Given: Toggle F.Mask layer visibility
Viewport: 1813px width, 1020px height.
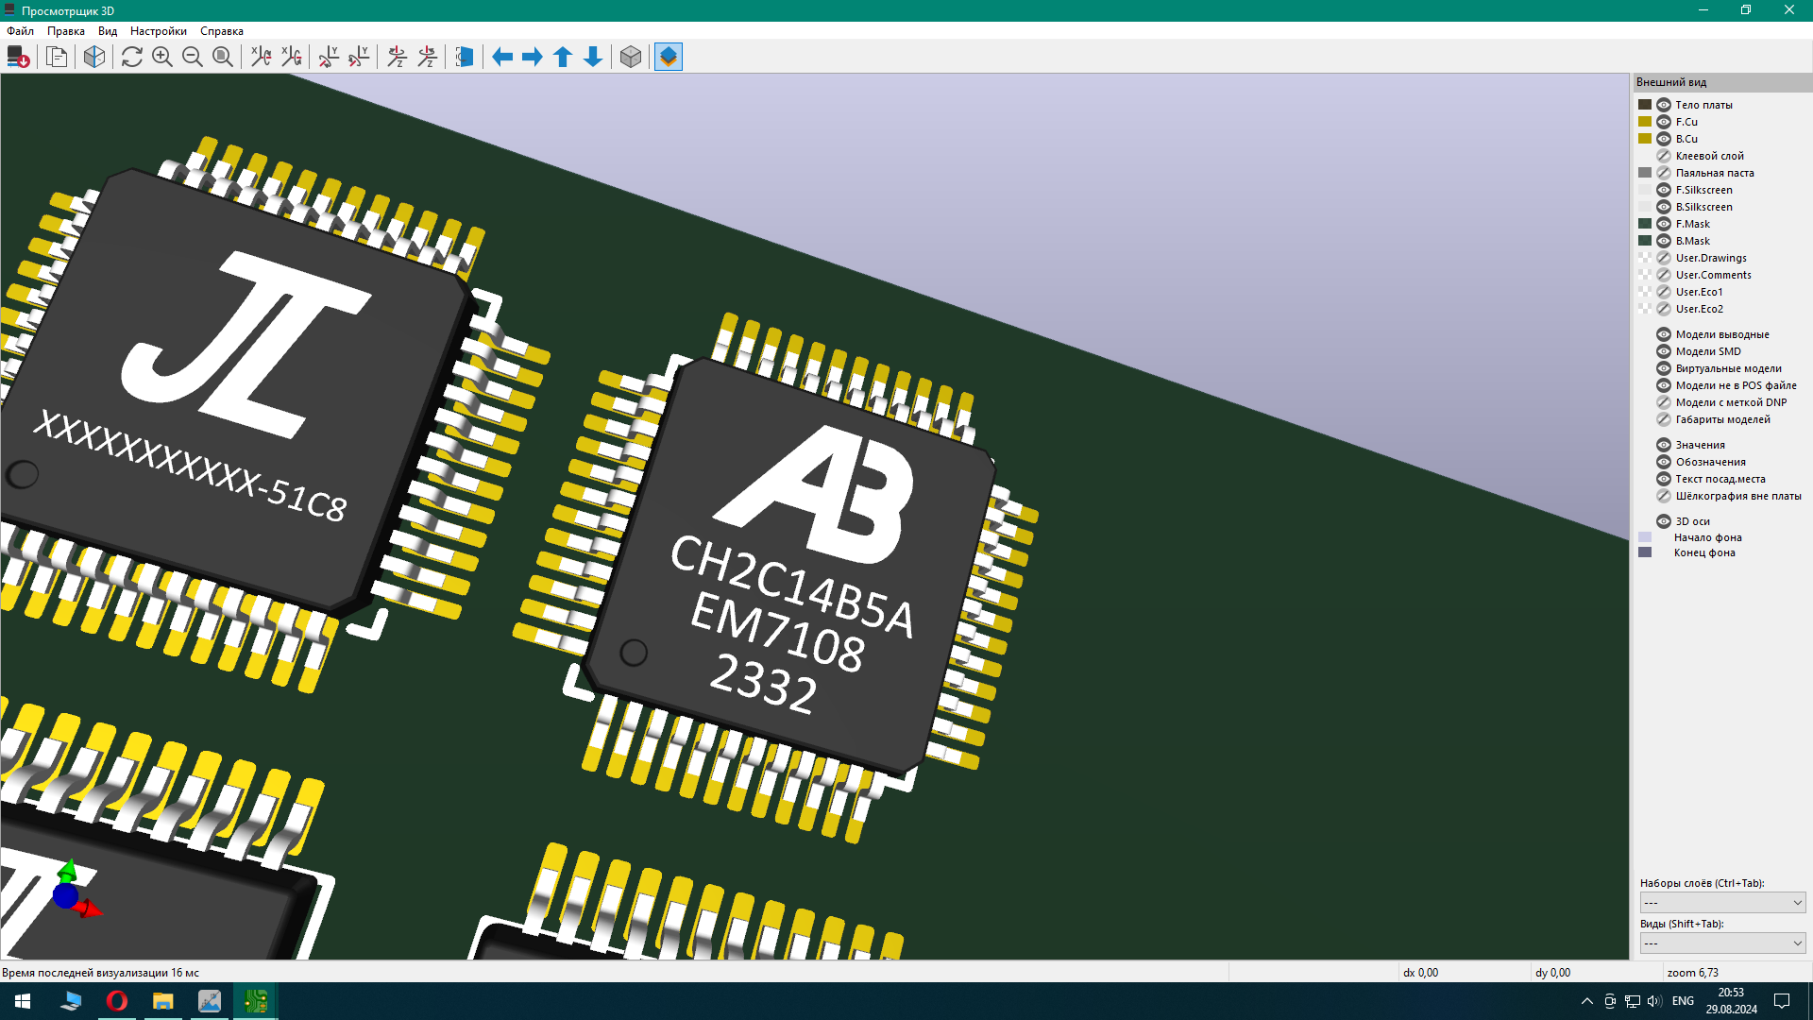Looking at the screenshot, I should click(x=1664, y=224).
